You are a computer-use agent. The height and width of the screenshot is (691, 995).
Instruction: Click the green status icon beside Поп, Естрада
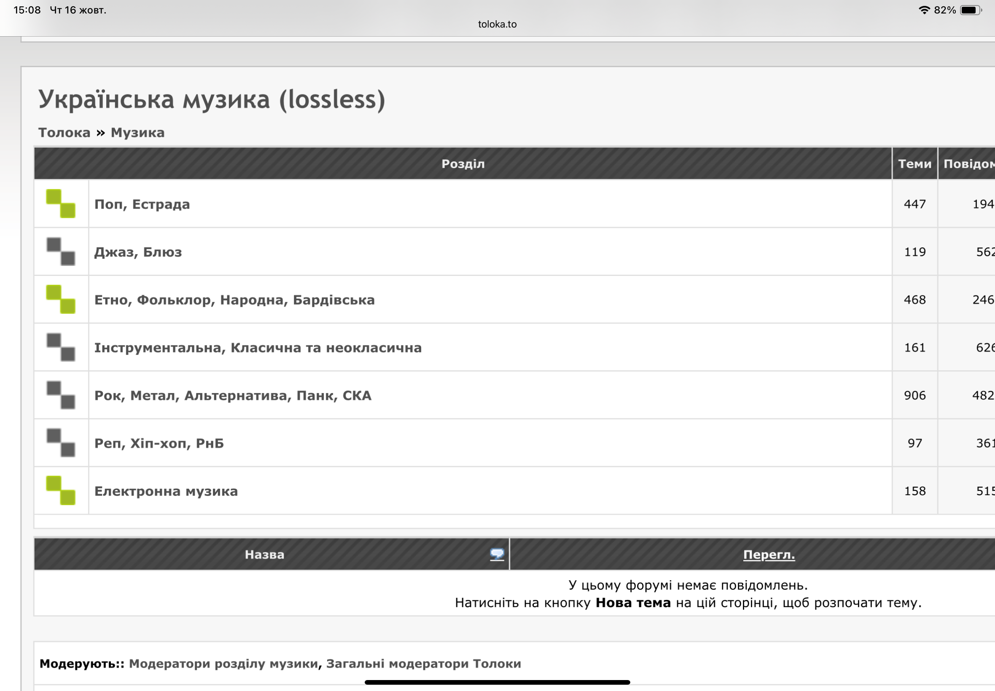tap(61, 204)
